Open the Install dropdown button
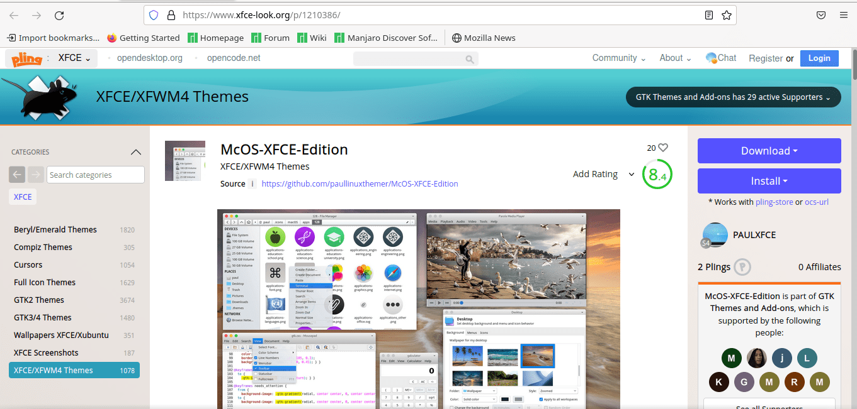Screen dimensions: 857x409 click(x=769, y=181)
